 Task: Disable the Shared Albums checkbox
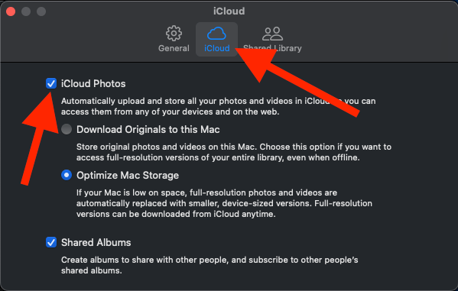[51, 242]
